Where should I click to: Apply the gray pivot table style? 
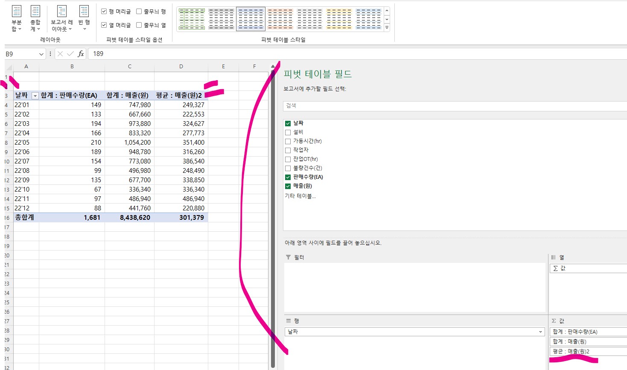(x=221, y=19)
